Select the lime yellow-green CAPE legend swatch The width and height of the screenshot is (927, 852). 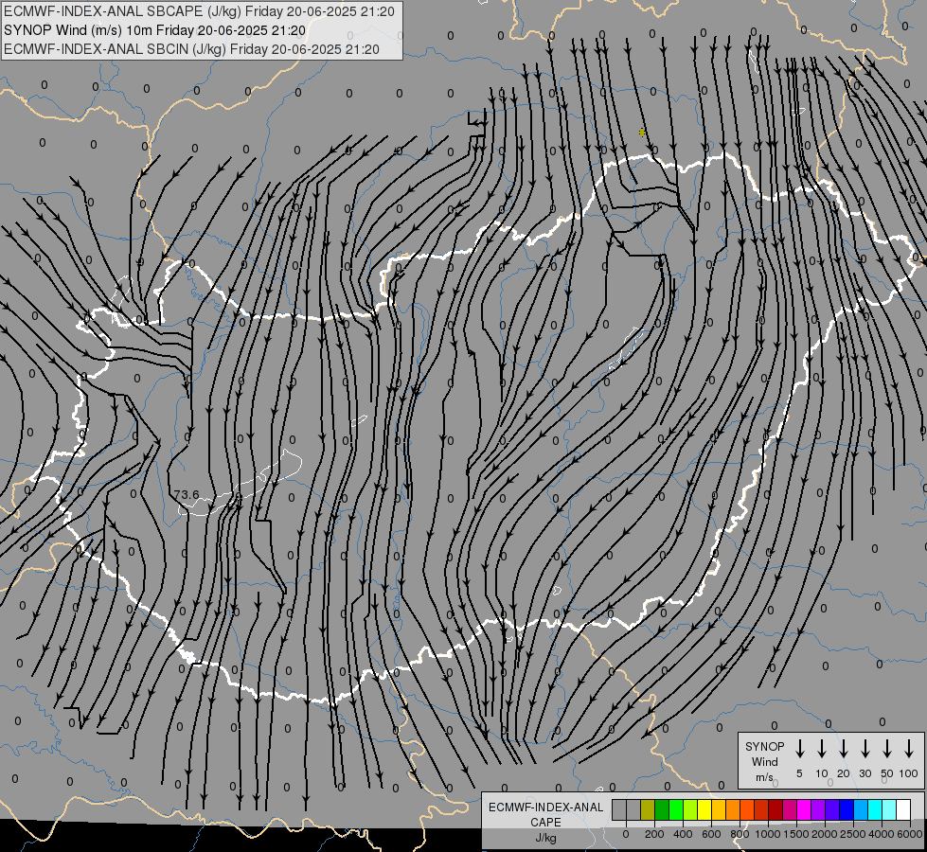click(690, 809)
